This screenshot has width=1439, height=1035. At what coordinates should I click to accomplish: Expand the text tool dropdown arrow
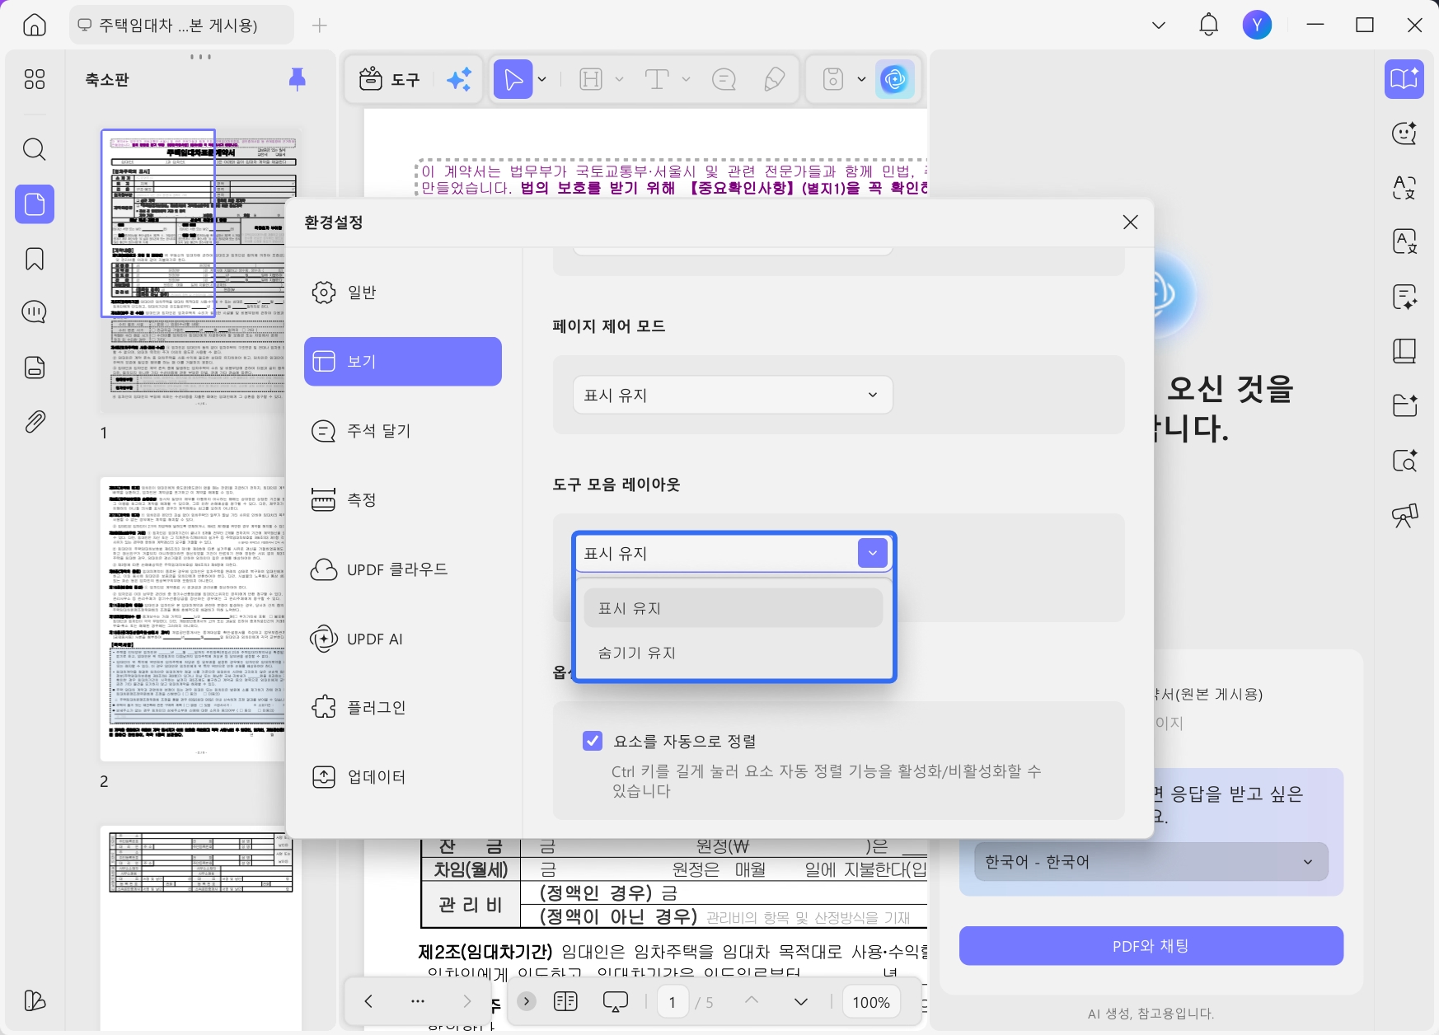[686, 79]
